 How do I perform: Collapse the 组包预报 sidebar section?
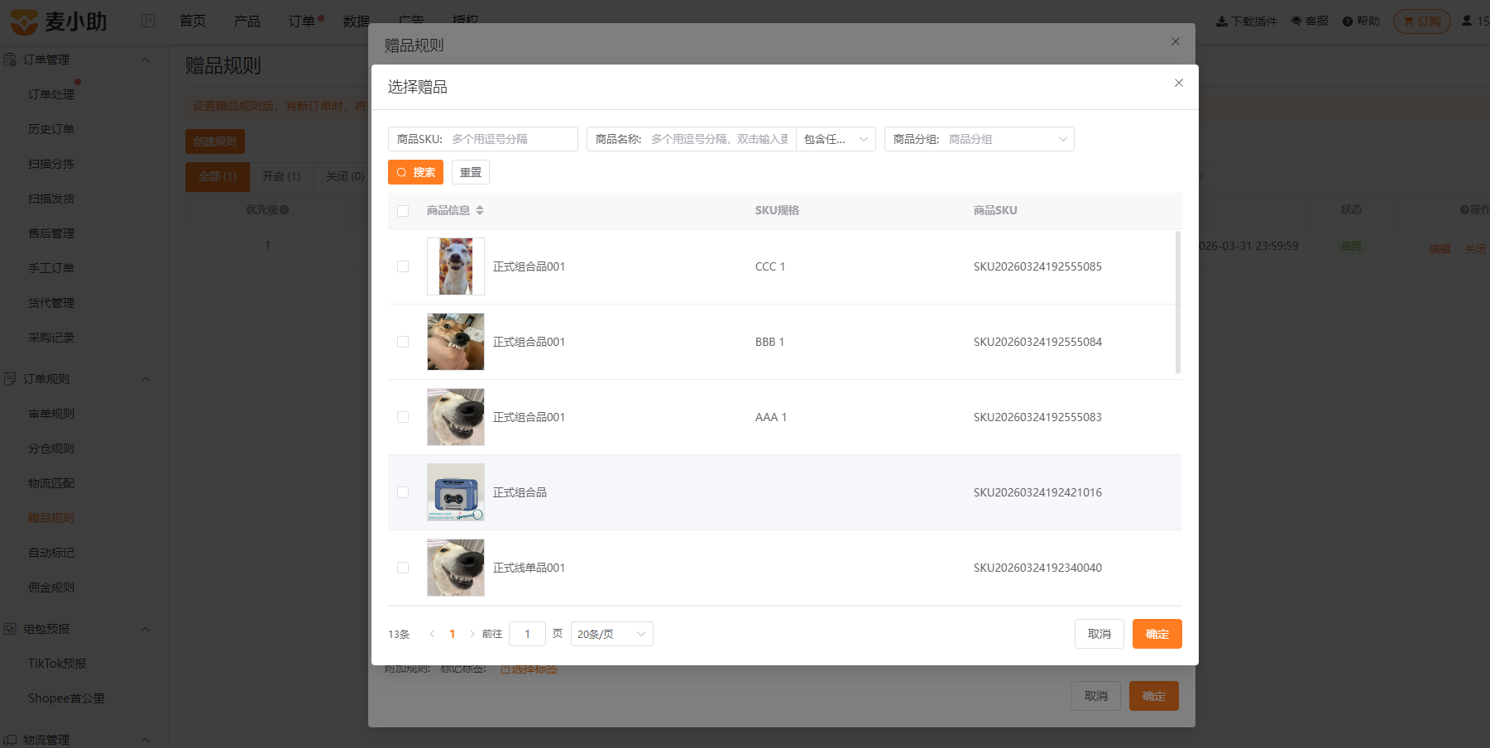point(146,629)
